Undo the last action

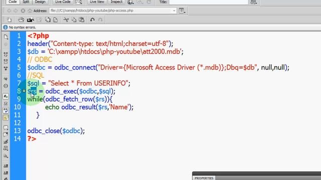(92, 19)
